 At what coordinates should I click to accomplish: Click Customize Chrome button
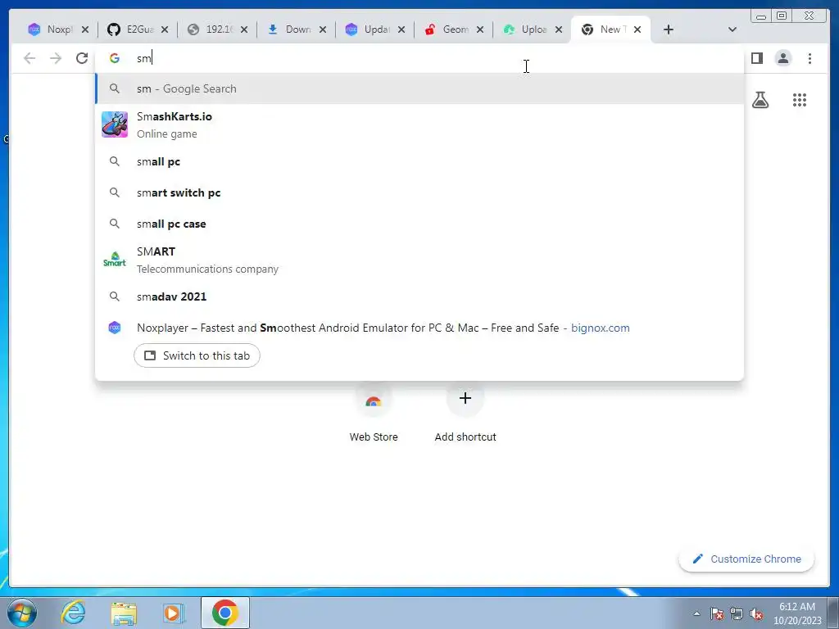pyautogui.click(x=746, y=559)
